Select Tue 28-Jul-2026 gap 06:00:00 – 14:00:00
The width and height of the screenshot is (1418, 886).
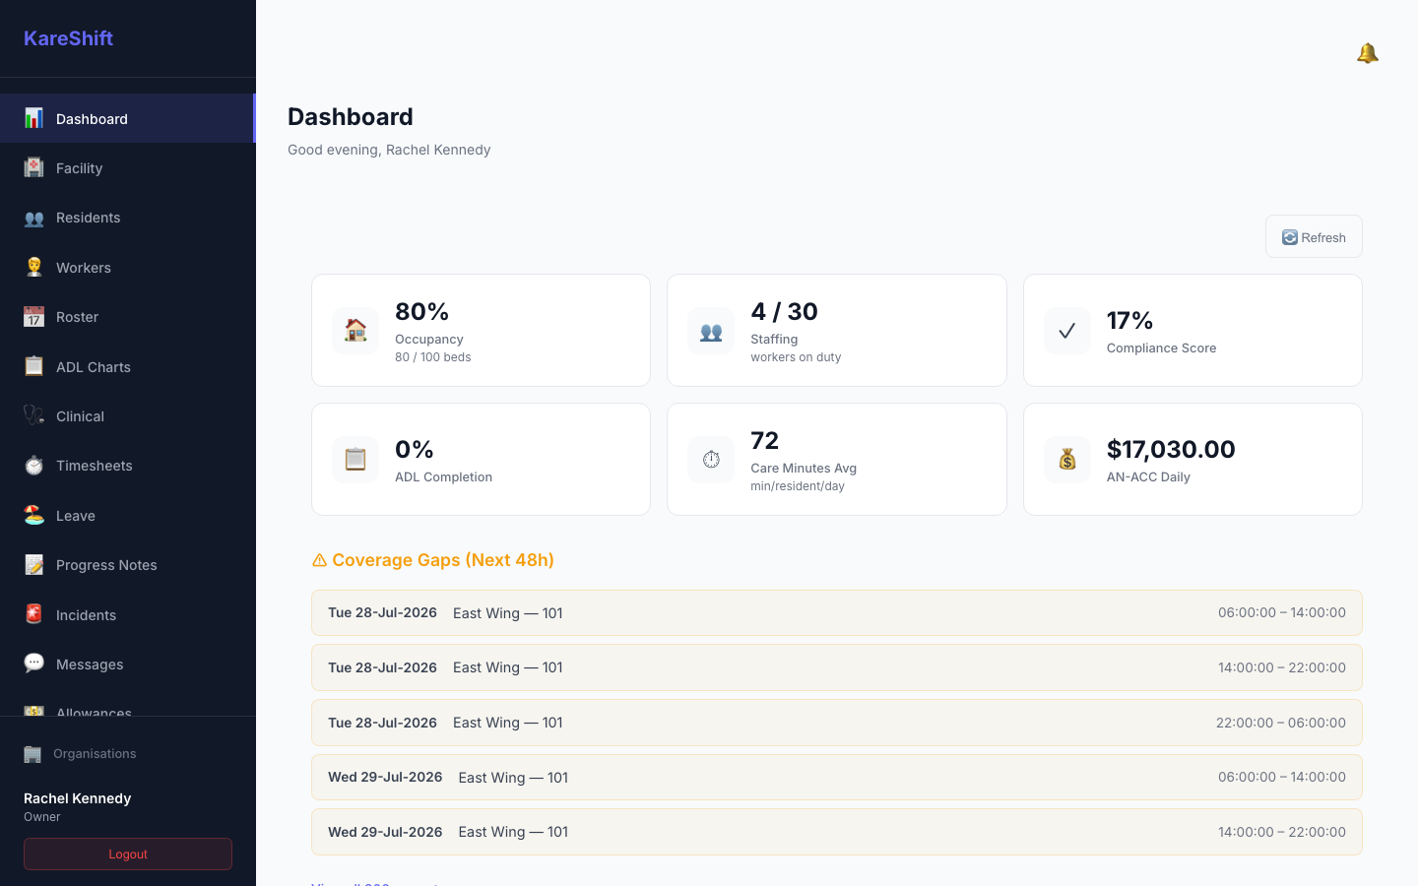click(x=837, y=612)
